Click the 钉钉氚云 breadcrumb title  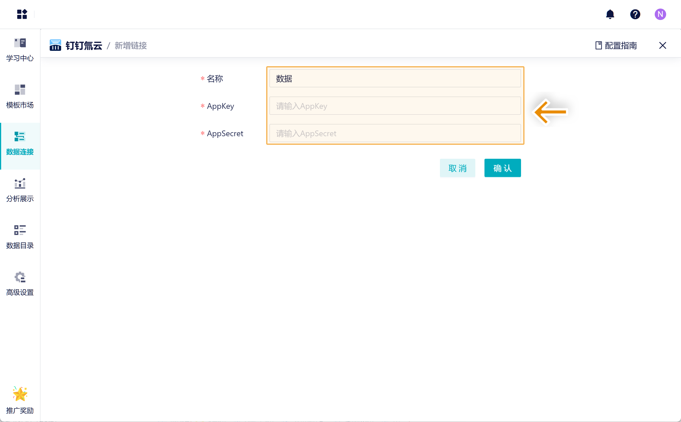pos(84,45)
